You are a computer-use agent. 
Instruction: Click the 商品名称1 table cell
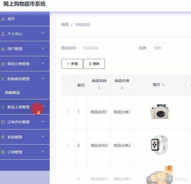(99, 112)
